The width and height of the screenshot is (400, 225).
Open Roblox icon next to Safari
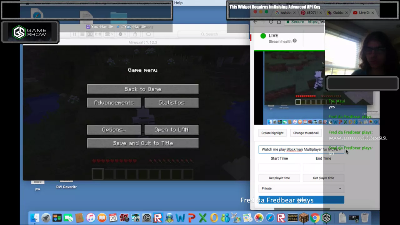click(281, 218)
